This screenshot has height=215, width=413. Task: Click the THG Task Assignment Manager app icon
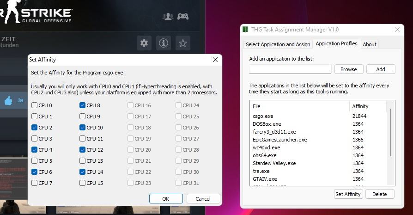245,29
